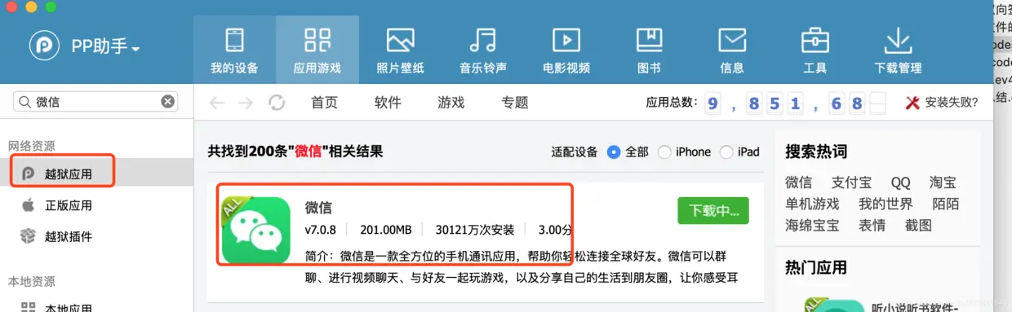Switch to the 首页 tab
The width and height of the screenshot is (1012, 312).
click(324, 103)
